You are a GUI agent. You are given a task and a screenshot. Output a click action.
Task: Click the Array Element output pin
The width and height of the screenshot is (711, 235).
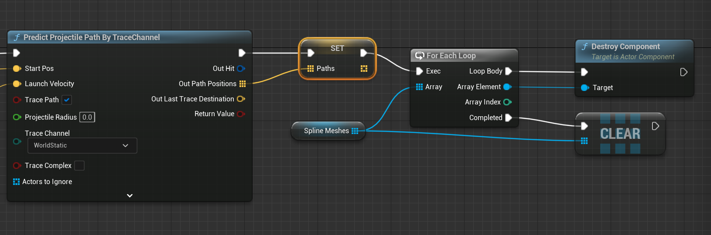pos(507,87)
